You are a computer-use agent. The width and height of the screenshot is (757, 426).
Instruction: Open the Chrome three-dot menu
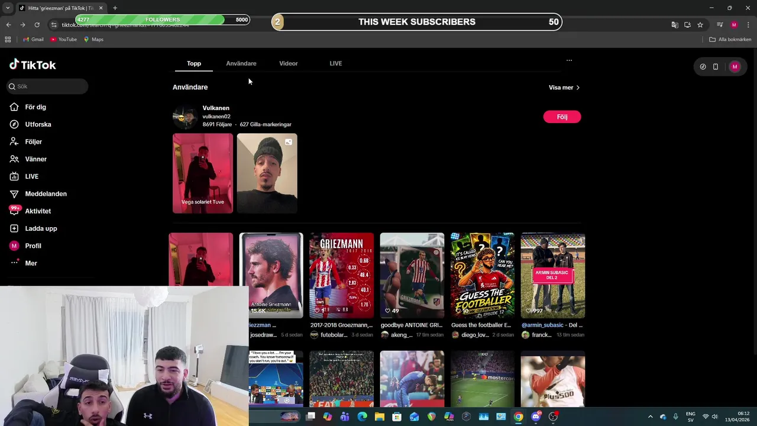pyautogui.click(x=749, y=25)
